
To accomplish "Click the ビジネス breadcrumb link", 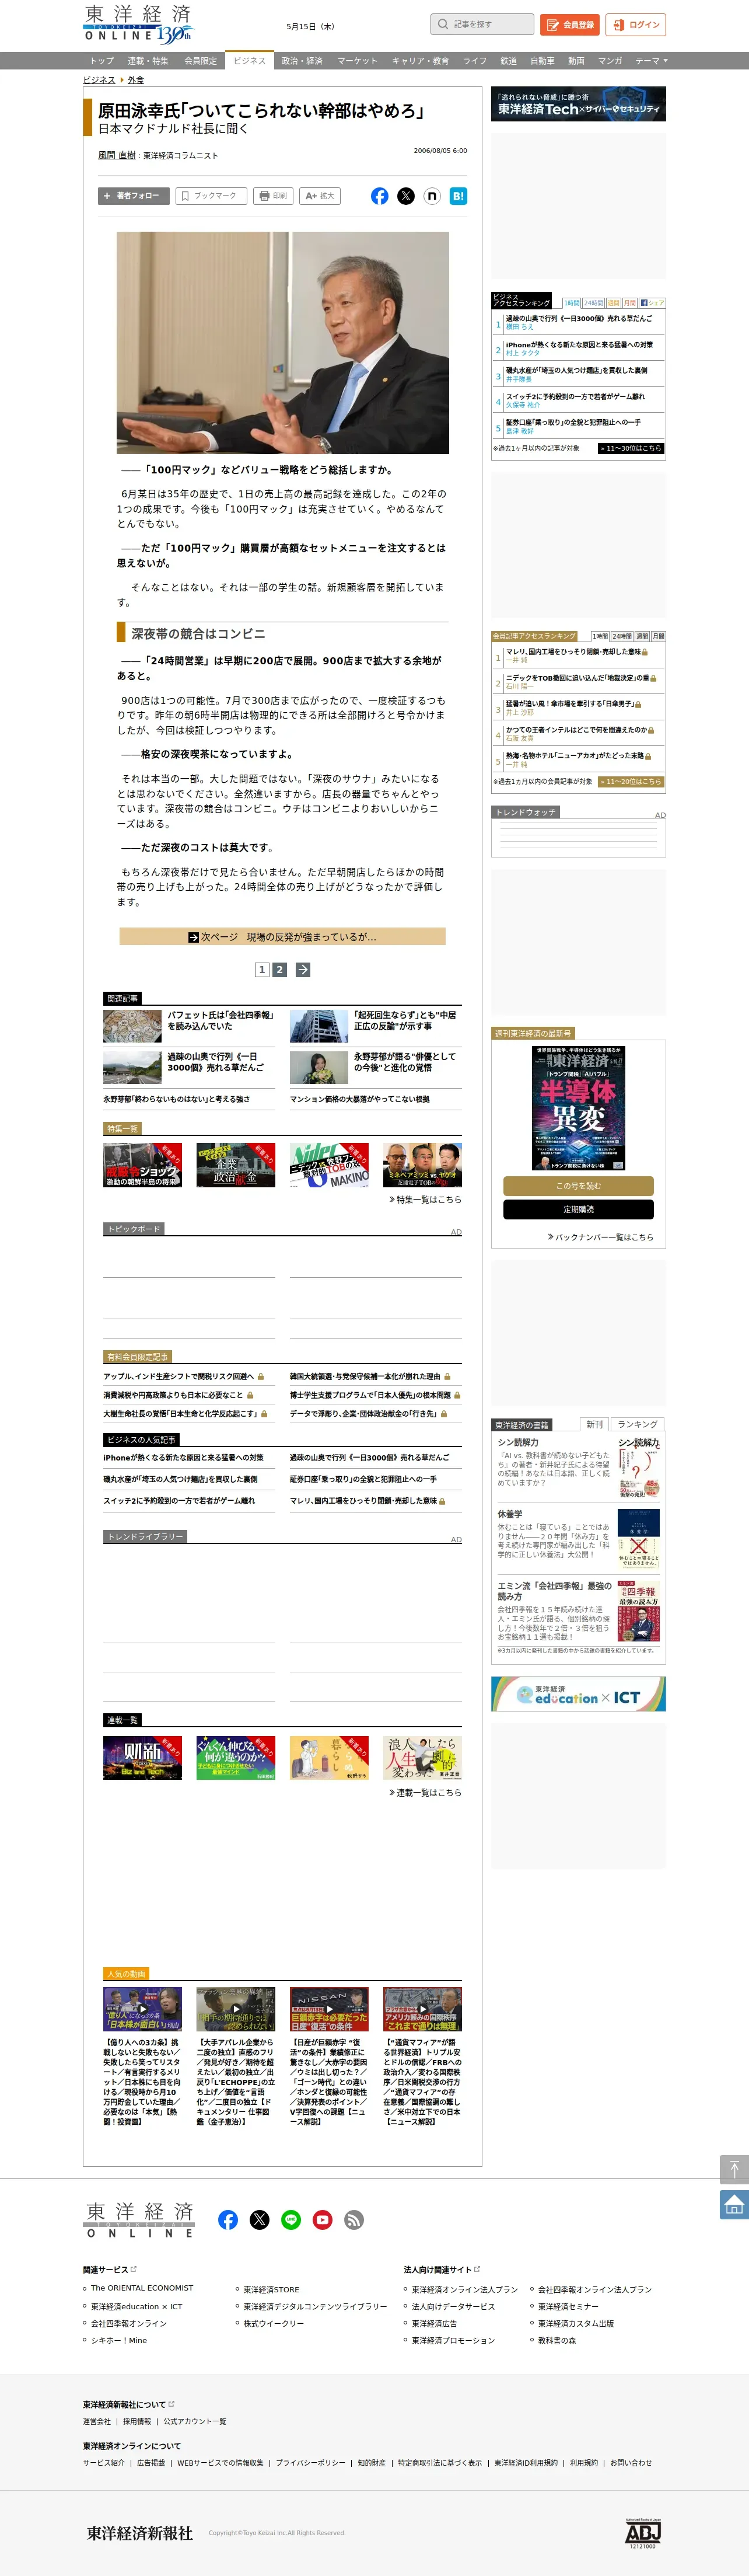I will point(99,80).
